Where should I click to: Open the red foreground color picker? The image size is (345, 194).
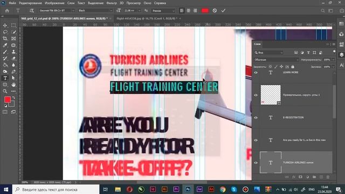8,100
